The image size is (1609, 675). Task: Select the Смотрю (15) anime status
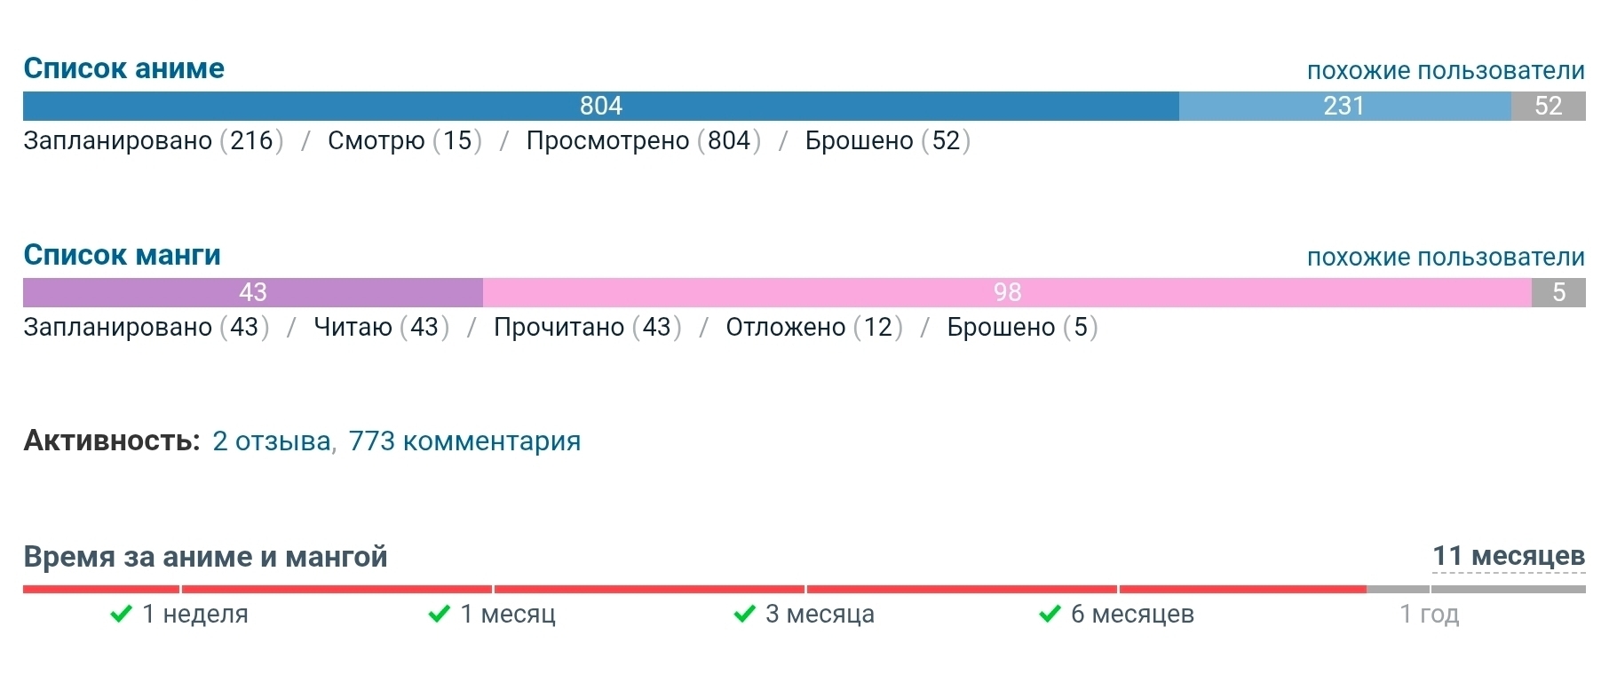point(404,140)
